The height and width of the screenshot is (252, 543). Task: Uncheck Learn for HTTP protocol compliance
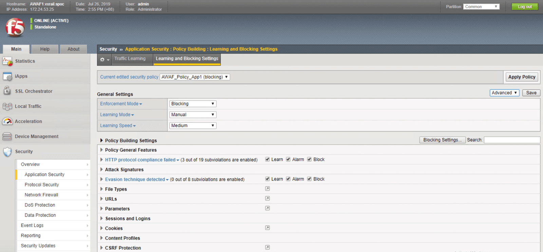(x=267, y=159)
